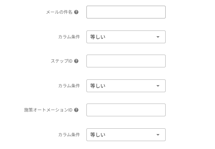Click the help icon next to ステップID
Image resolution: width=215 pixels, height=149 pixels.
click(x=76, y=61)
